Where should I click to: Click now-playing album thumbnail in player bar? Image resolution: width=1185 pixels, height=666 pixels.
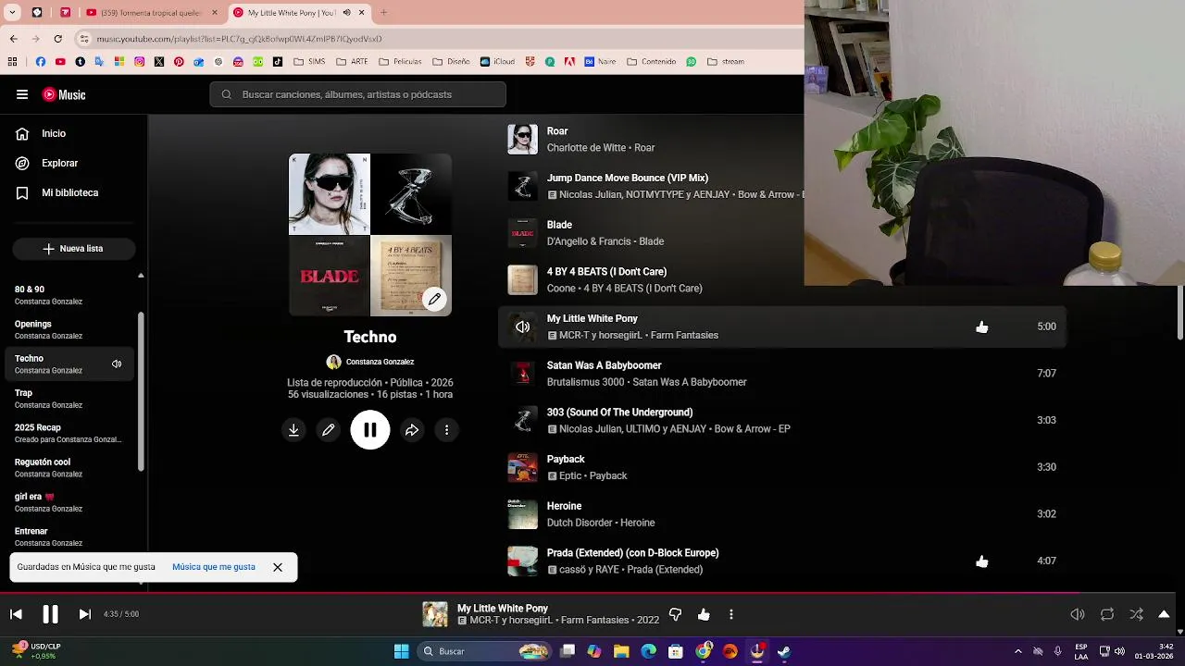[x=435, y=614]
